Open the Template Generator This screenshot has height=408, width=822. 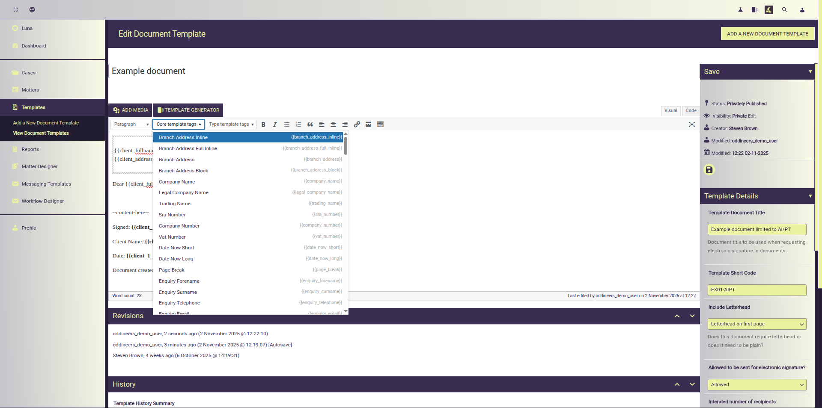(x=188, y=110)
